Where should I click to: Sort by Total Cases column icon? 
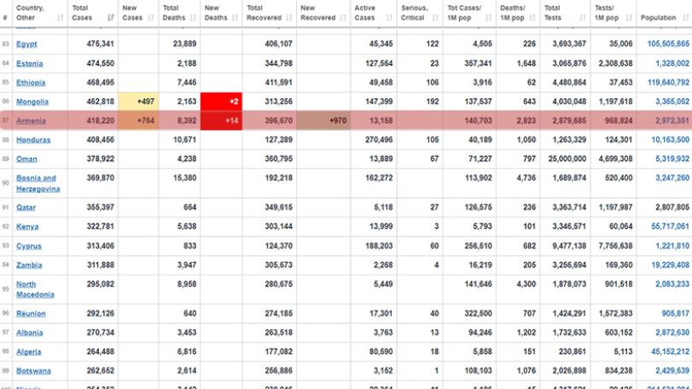[x=110, y=18]
